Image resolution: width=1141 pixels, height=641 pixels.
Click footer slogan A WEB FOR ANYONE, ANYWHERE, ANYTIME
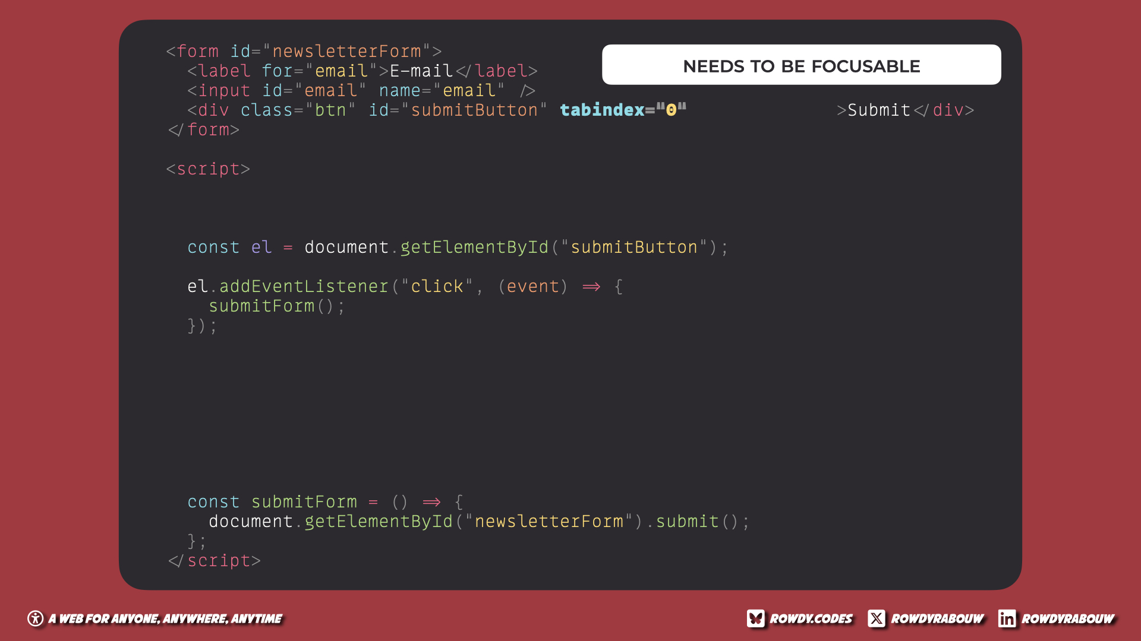click(x=165, y=618)
